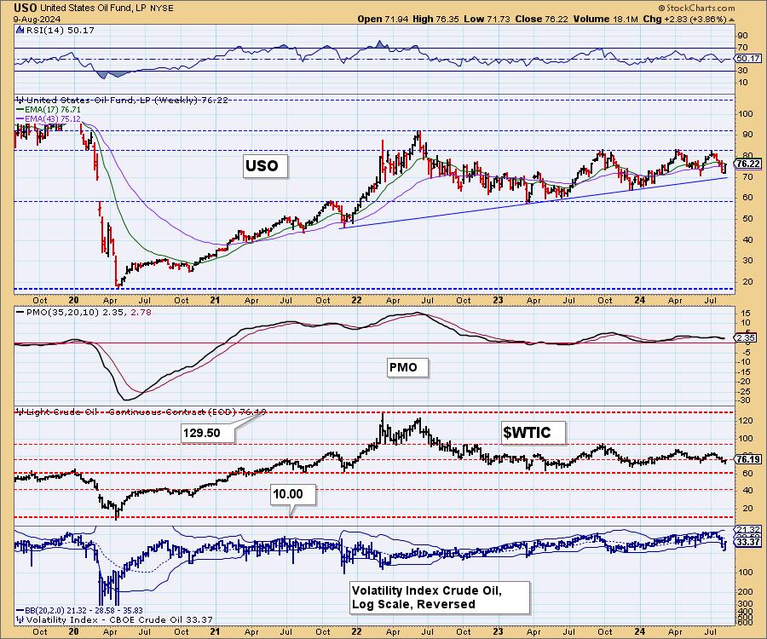Click the Close 76.22 header value
The height and width of the screenshot is (639, 767).
(x=543, y=19)
